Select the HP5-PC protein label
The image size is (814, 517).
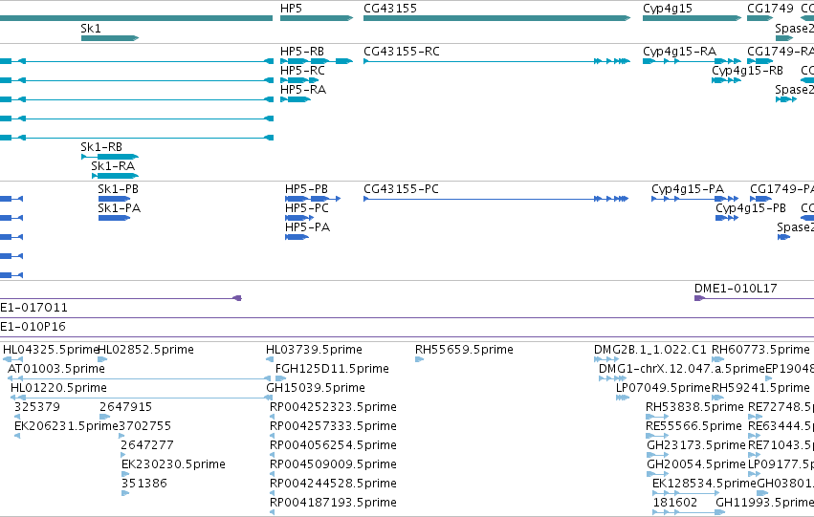pyautogui.click(x=307, y=208)
